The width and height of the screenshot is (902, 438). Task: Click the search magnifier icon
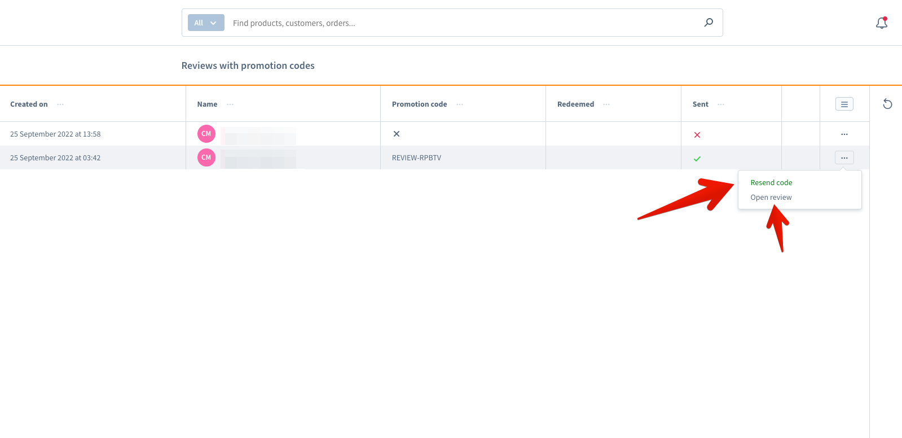pyautogui.click(x=709, y=23)
